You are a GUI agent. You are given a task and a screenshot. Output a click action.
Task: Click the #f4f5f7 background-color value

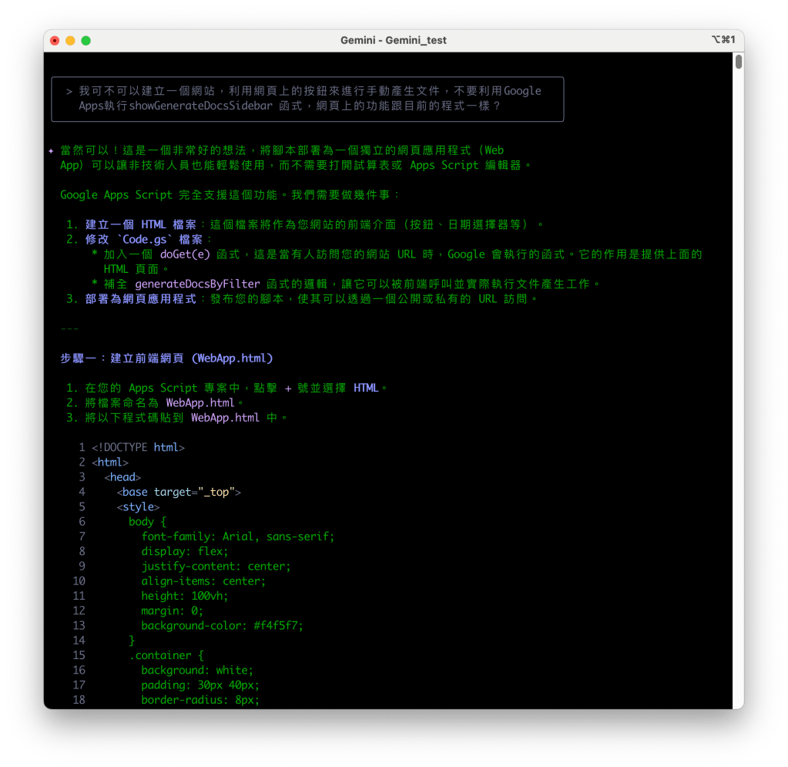pyautogui.click(x=278, y=626)
